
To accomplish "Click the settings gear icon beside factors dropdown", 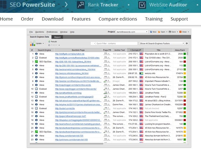I will pyautogui.click(x=187, y=43).
